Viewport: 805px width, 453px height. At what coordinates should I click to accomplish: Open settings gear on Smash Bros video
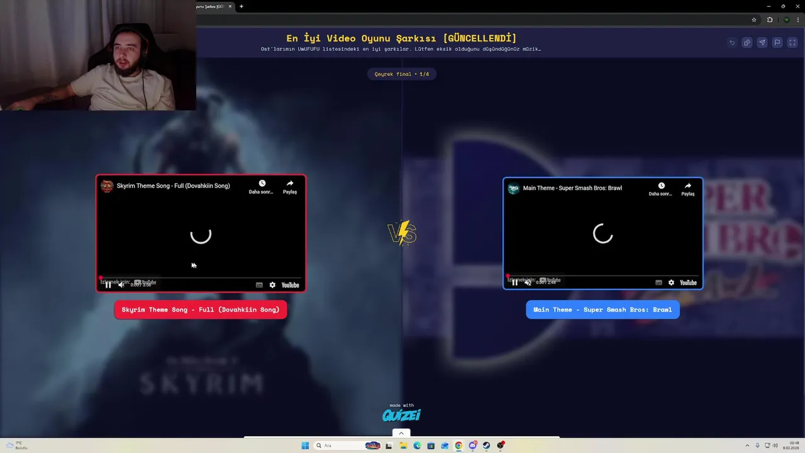click(671, 282)
